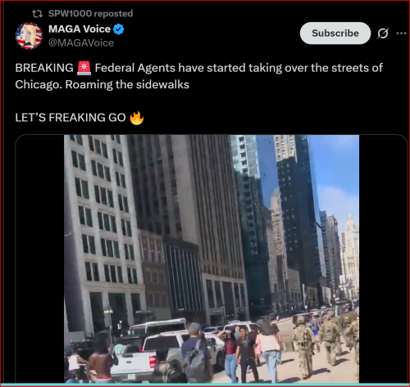The height and width of the screenshot is (387, 410).
Task: Subscribe to MAGA Voice
Action: (x=335, y=34)
